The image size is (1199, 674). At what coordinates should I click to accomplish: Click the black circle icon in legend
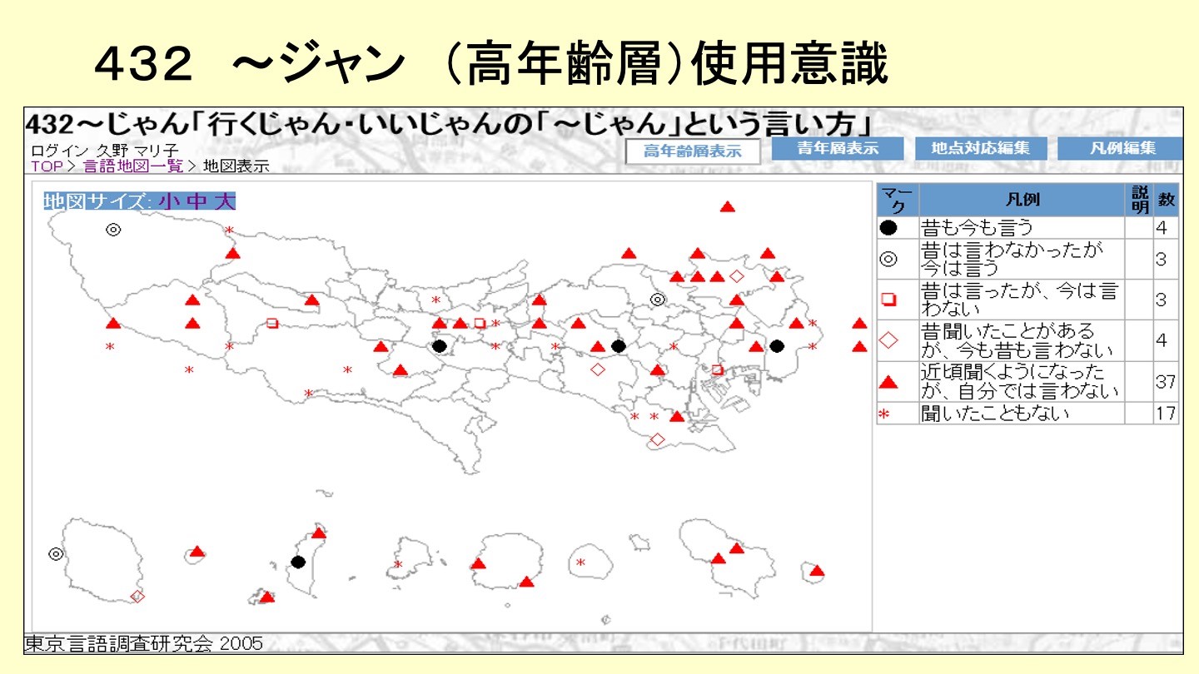(888, 227)
